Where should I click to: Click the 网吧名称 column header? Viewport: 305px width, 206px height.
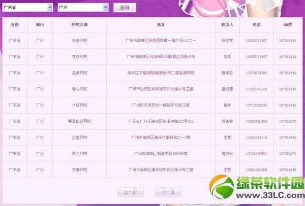[80, 25]
